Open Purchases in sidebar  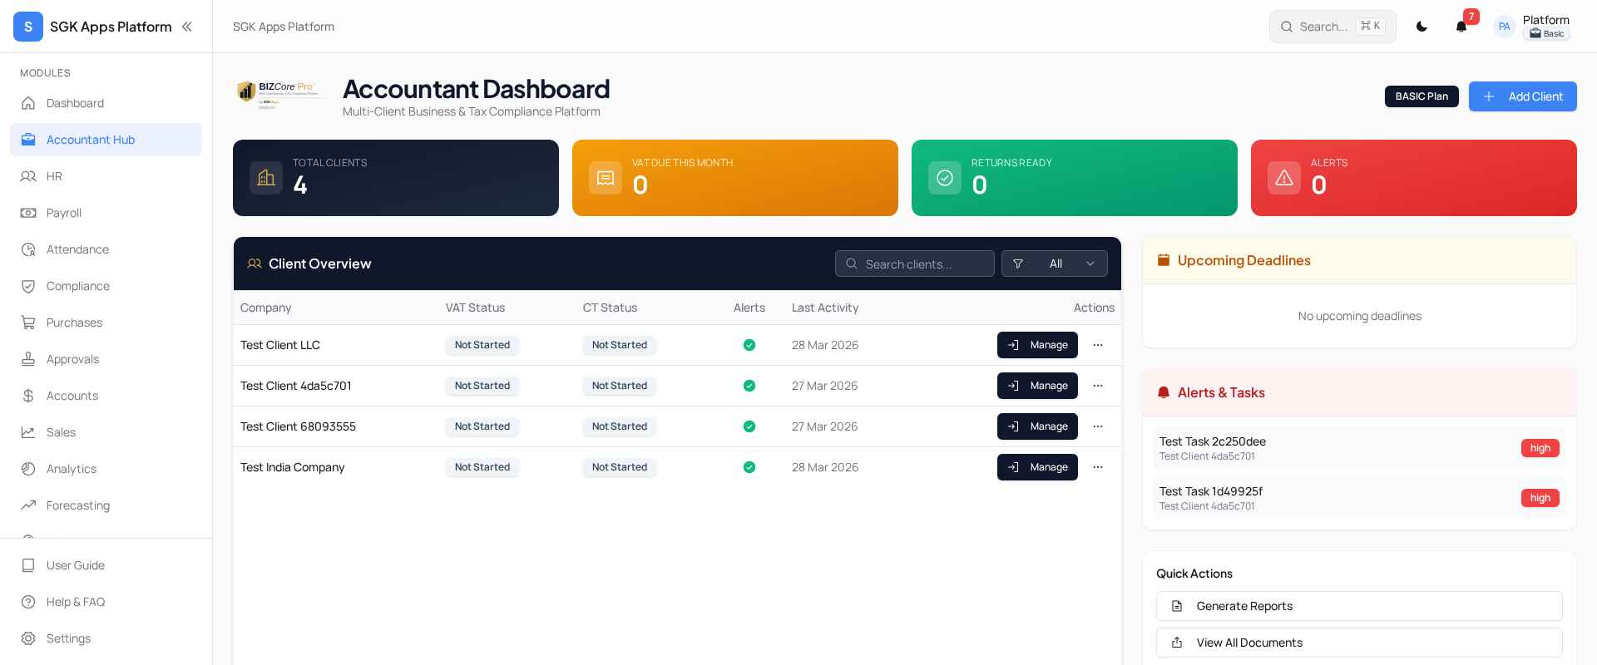[x=106, y=323]
